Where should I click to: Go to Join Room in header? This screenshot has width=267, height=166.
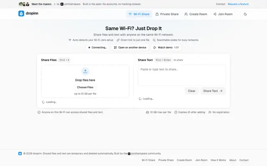222,14
